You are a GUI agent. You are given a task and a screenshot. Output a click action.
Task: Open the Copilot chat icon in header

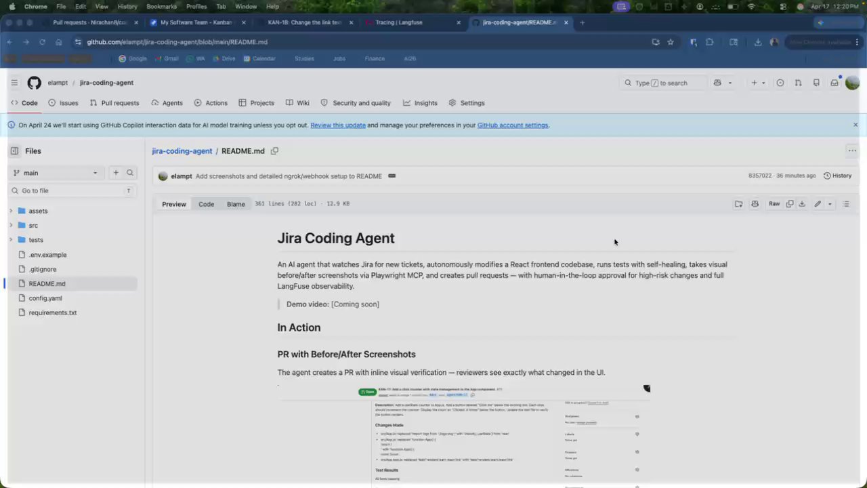[x=717, y=83]
